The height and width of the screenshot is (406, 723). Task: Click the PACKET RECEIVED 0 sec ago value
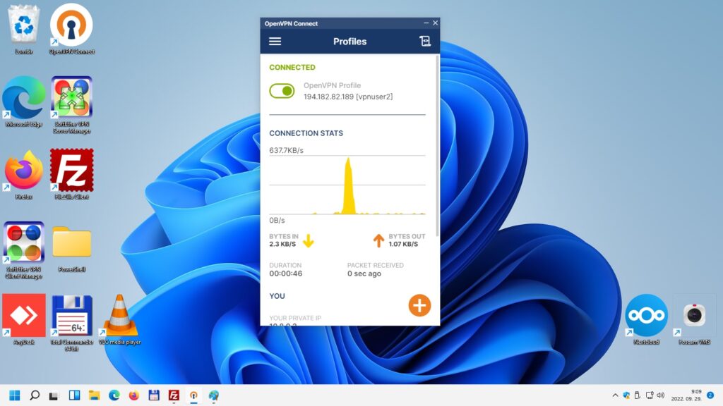(x=364, y=273)
